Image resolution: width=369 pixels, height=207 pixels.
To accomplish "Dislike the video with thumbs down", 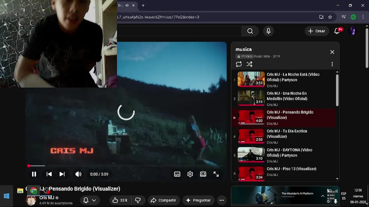I will (x=138, y=200).
